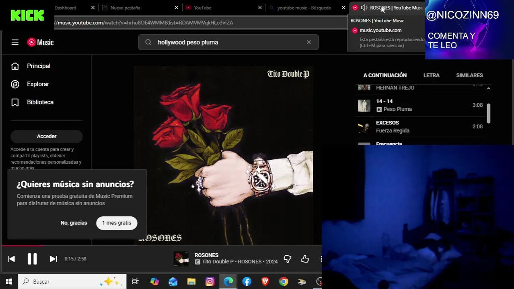
Task: Click the player bar album thumbnail
Action: [181, 259]
